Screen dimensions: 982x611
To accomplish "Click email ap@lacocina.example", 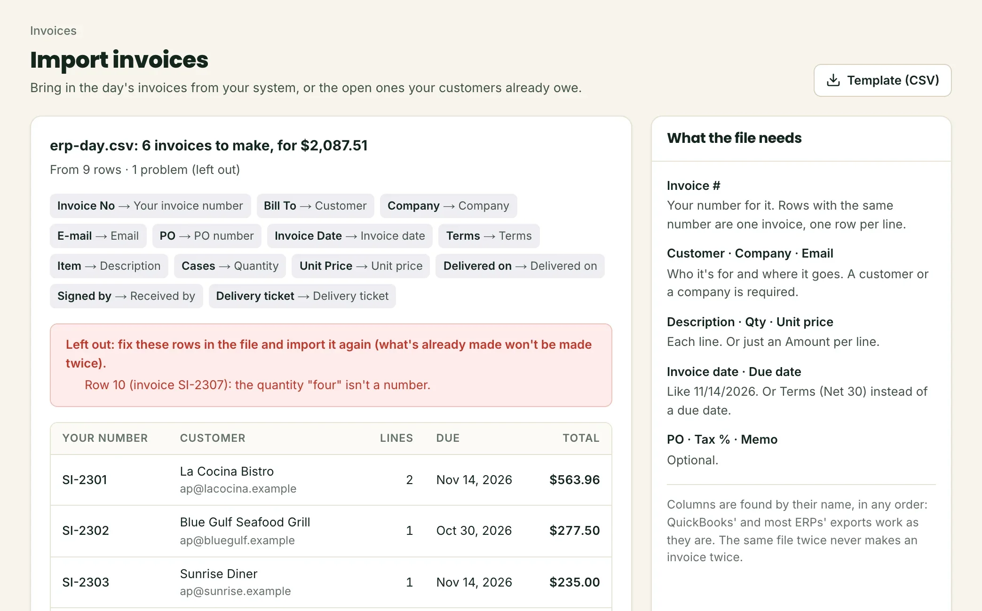I will [x=238, y=489].
